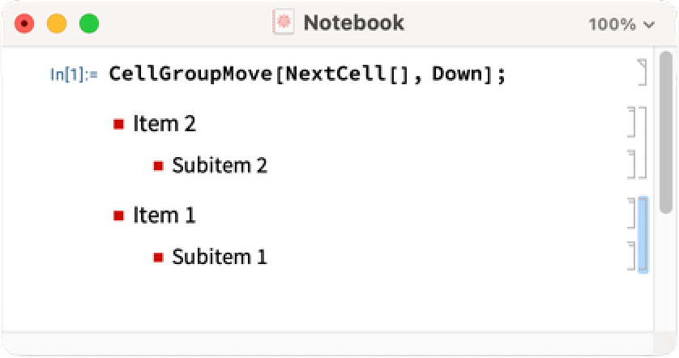Minimize the Notebook window with yellow button
The height and width of the screenshot is (358, 679).
57,23
